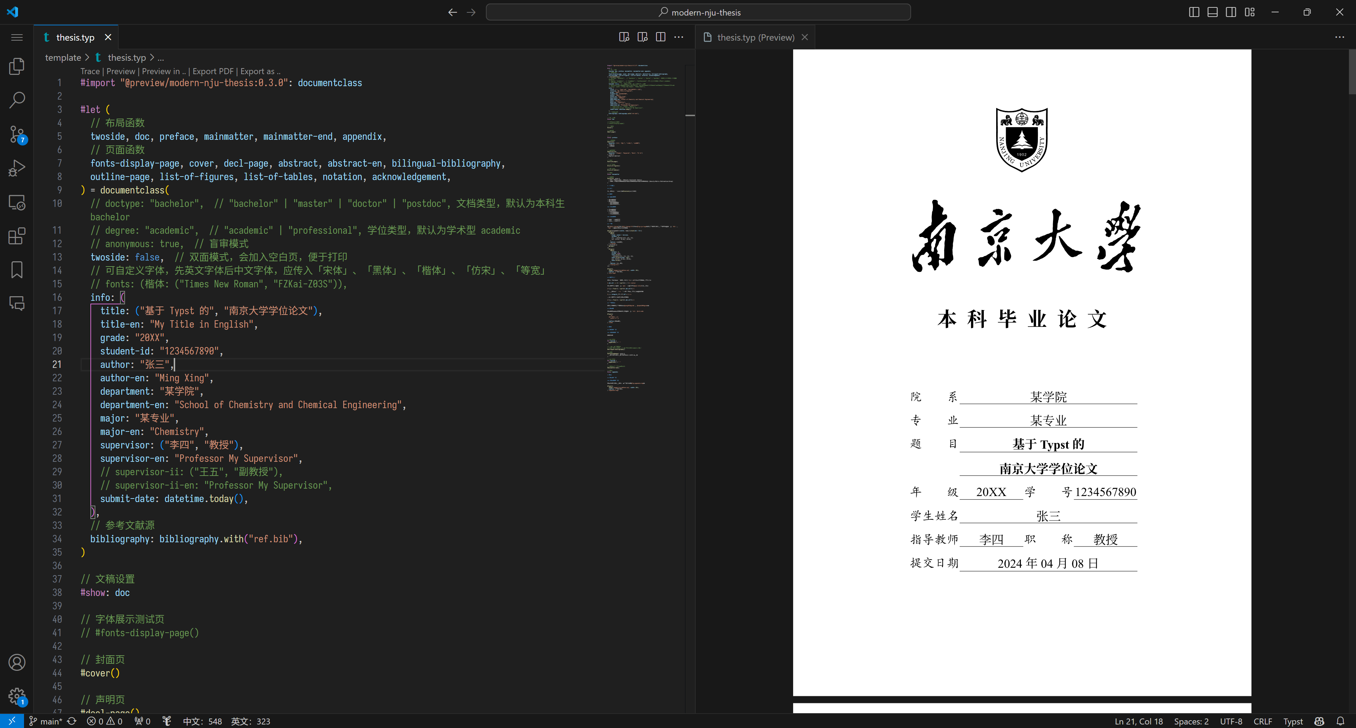Toggle the secondary sidebar layout button

coord(1231,12)
